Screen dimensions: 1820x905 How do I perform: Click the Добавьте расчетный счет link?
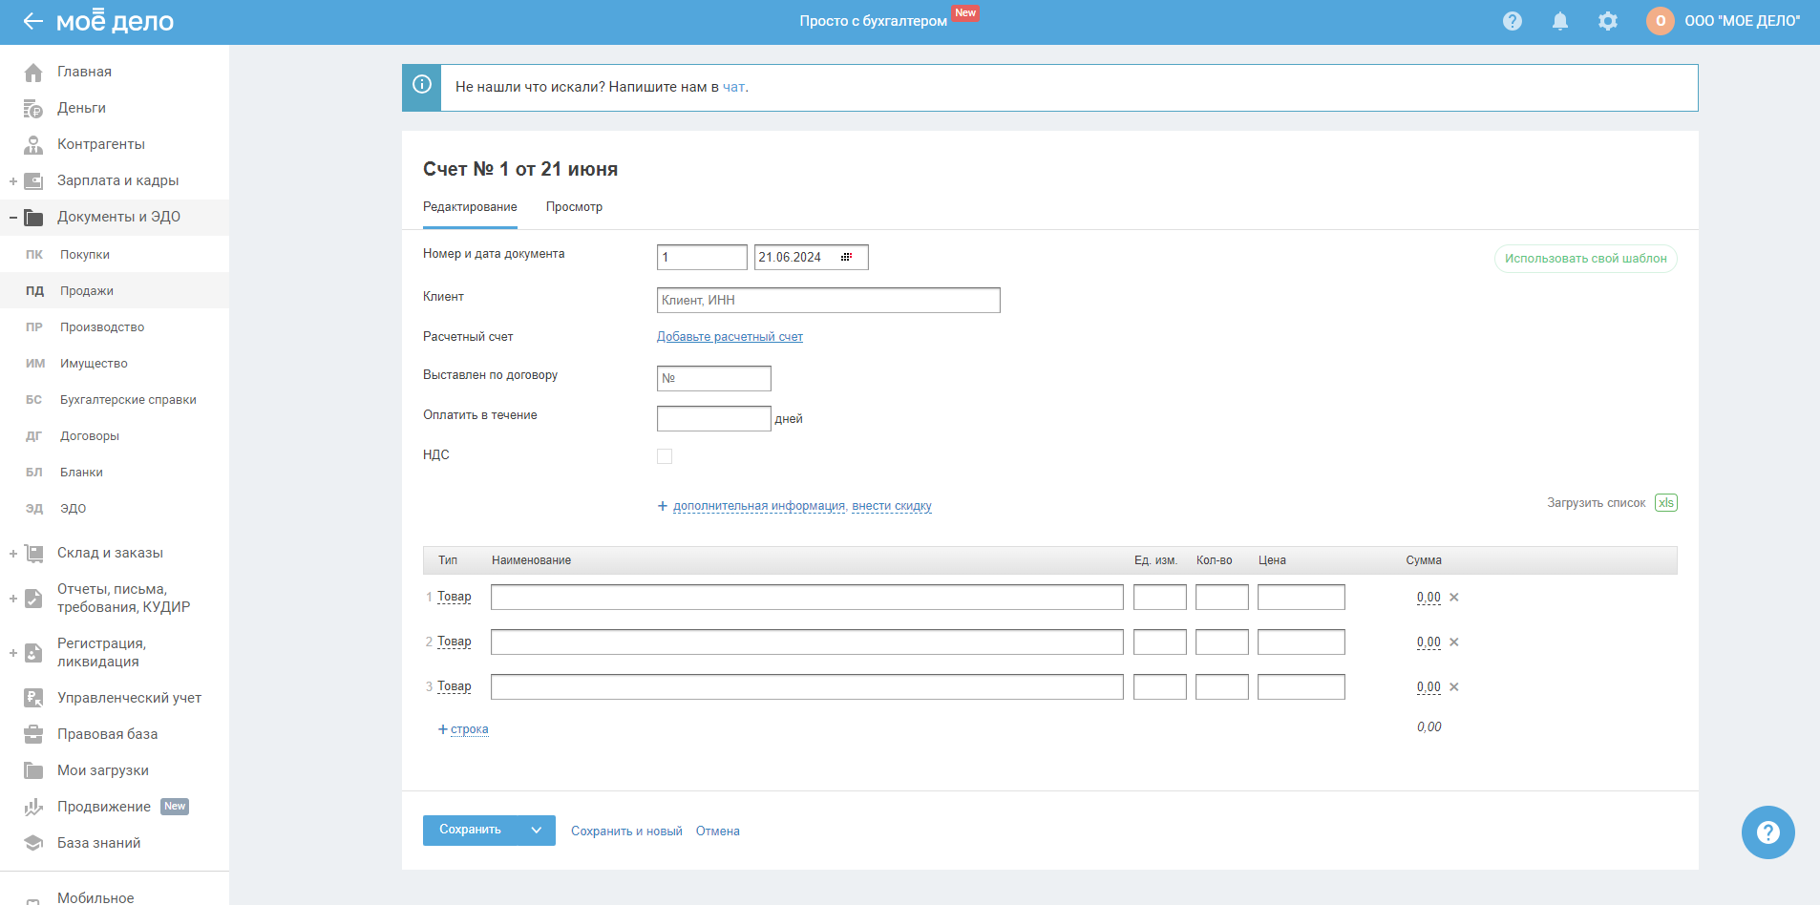[730, 337]
